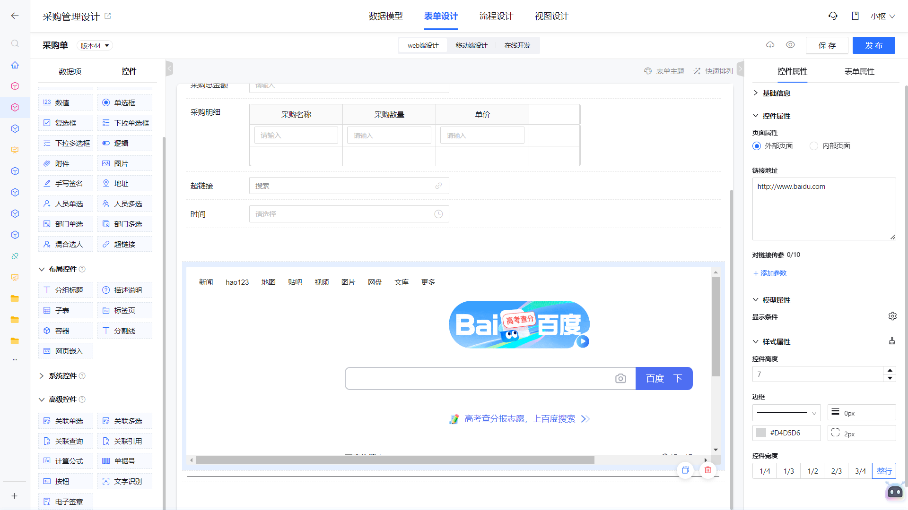This screenshot has width=908, height=510.
Task: Add the 地址 address control
Action: point(125,183)
